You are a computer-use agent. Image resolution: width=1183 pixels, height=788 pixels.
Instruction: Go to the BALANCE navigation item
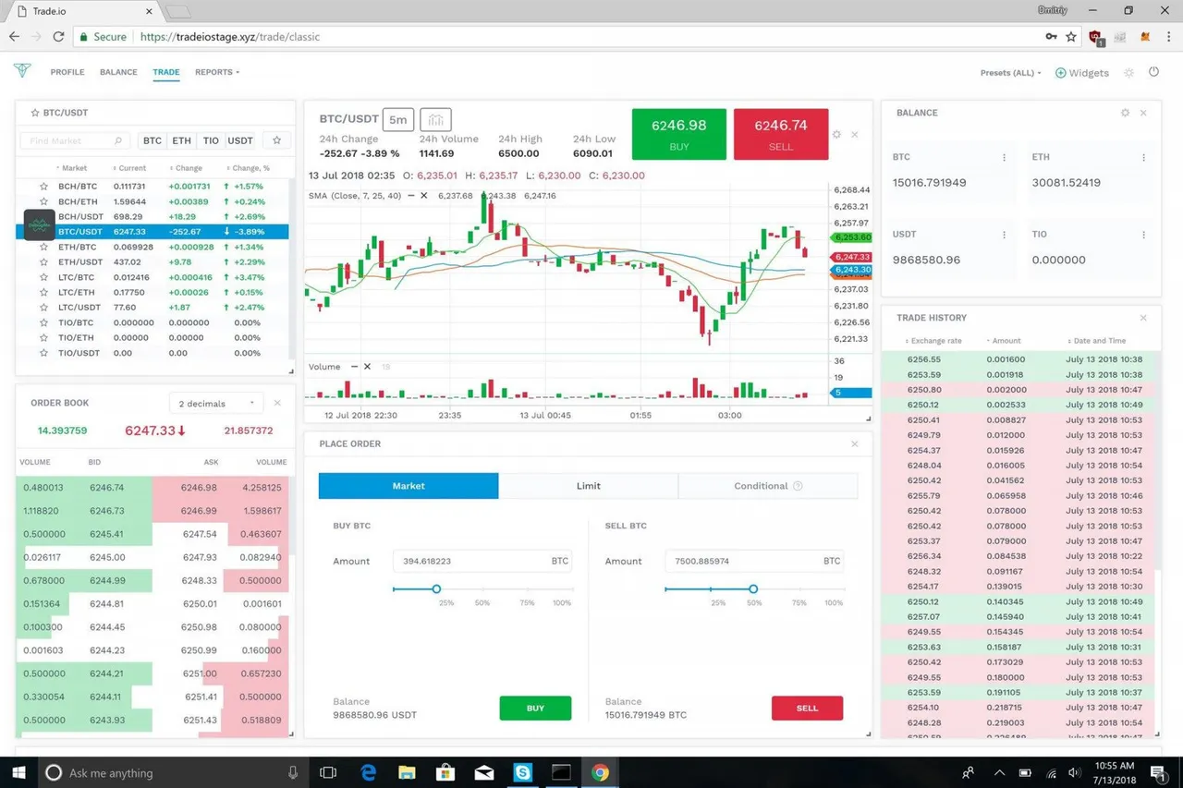click(x=118, y=72)
